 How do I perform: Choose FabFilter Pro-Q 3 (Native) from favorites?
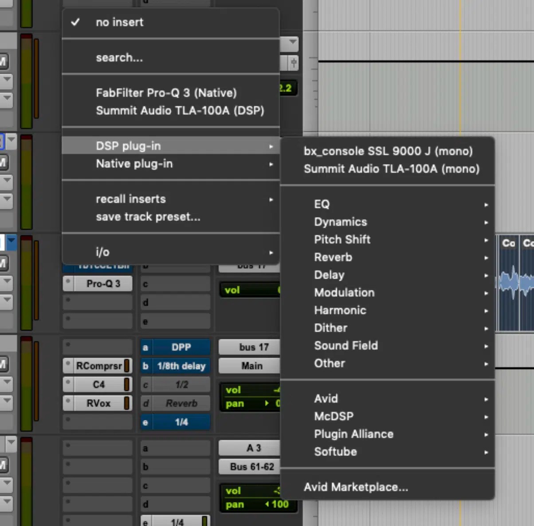point(171,93)
